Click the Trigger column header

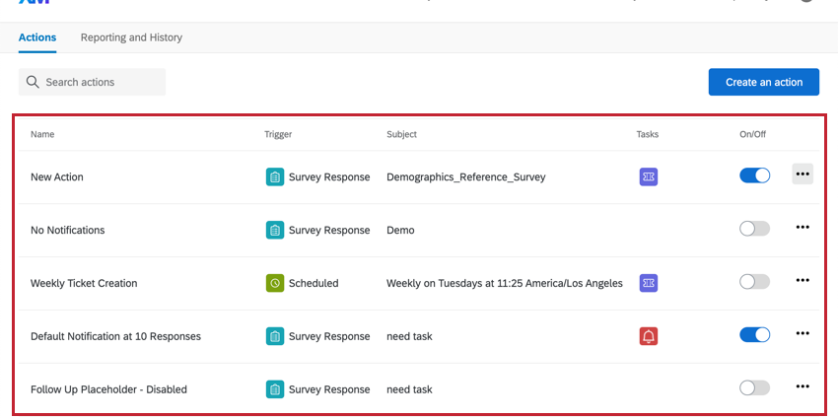click(278, 134)
